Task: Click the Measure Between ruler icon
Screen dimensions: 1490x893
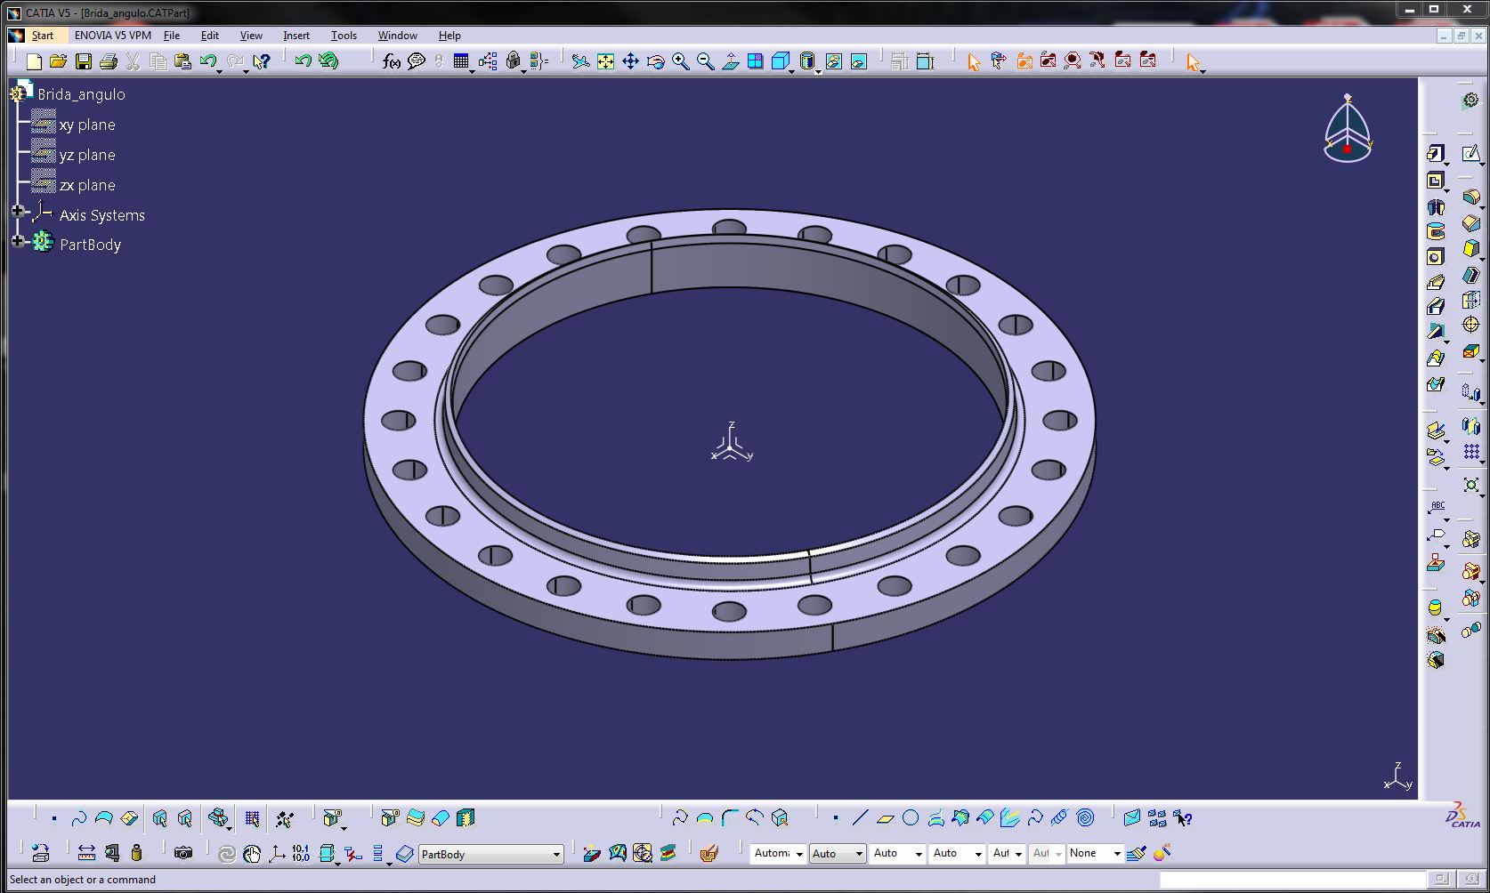Action: pos(86,853)
